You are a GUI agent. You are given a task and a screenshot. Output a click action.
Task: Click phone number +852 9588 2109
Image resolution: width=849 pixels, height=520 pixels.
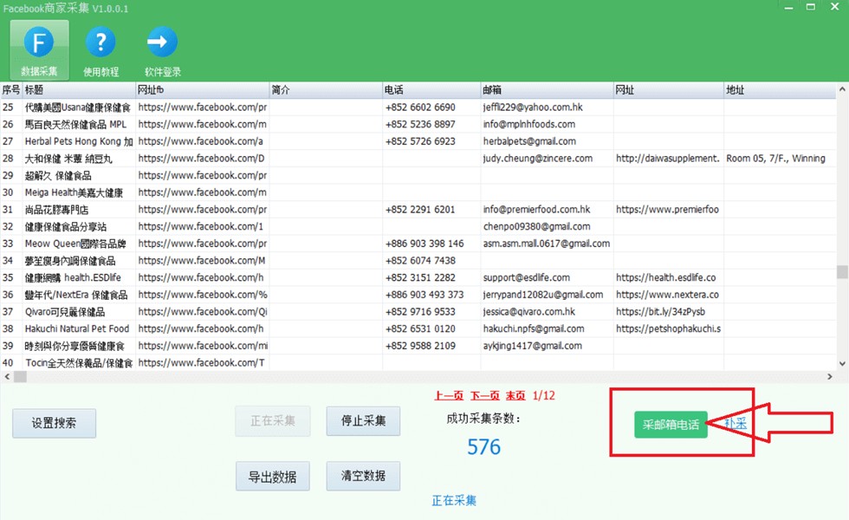click(x=420, y=346)
